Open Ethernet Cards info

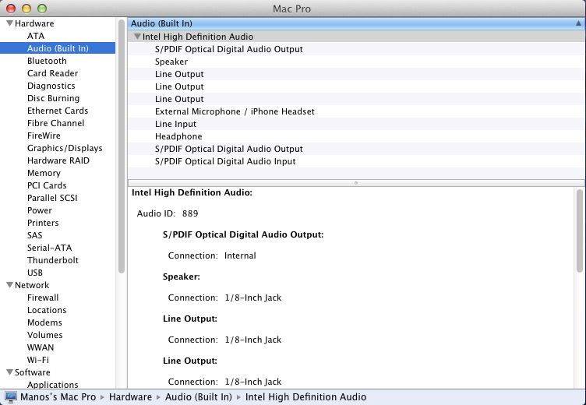tap(58, 111)
